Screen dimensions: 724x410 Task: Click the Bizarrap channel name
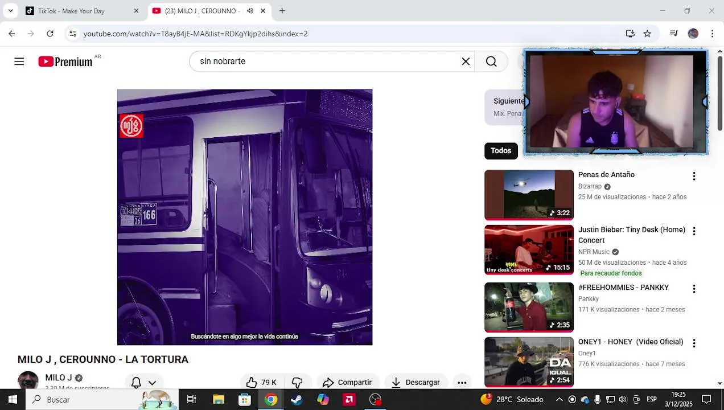pyautogui.click(x=590, y=186)
